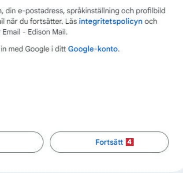Viewport: 183px width, 173px height.
Task: Click the word språkinställning in the consent text
Action: (93, 11)
